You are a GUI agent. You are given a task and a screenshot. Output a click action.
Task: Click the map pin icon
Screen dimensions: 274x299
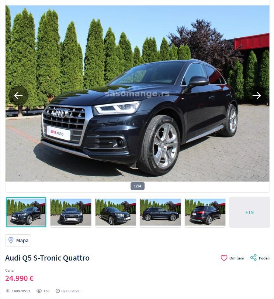click(11, 240)
